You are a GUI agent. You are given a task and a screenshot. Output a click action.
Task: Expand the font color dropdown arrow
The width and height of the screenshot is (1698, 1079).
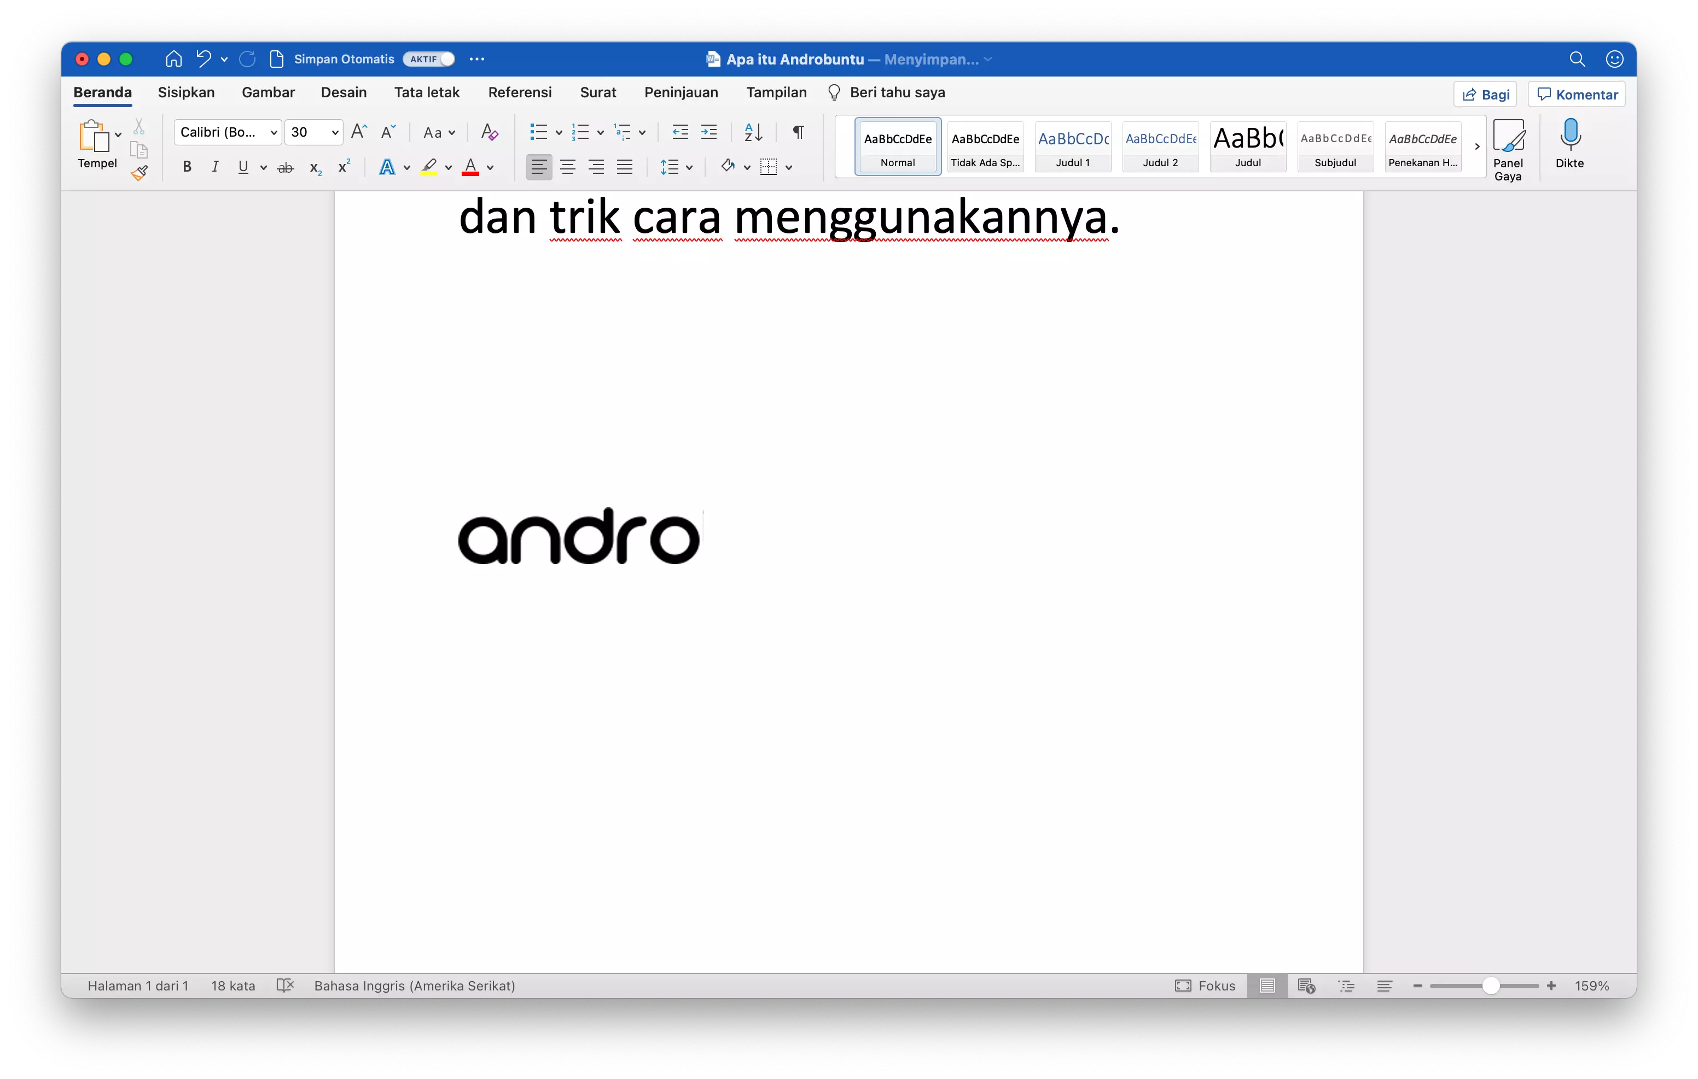[490, 168]
